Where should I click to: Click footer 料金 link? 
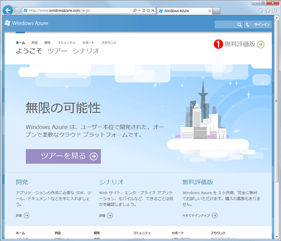(58, 233)
